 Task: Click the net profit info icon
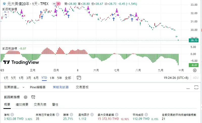(12, 114)
